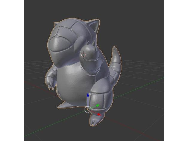Click the white gizmo center circle

[x=88, y=110]
